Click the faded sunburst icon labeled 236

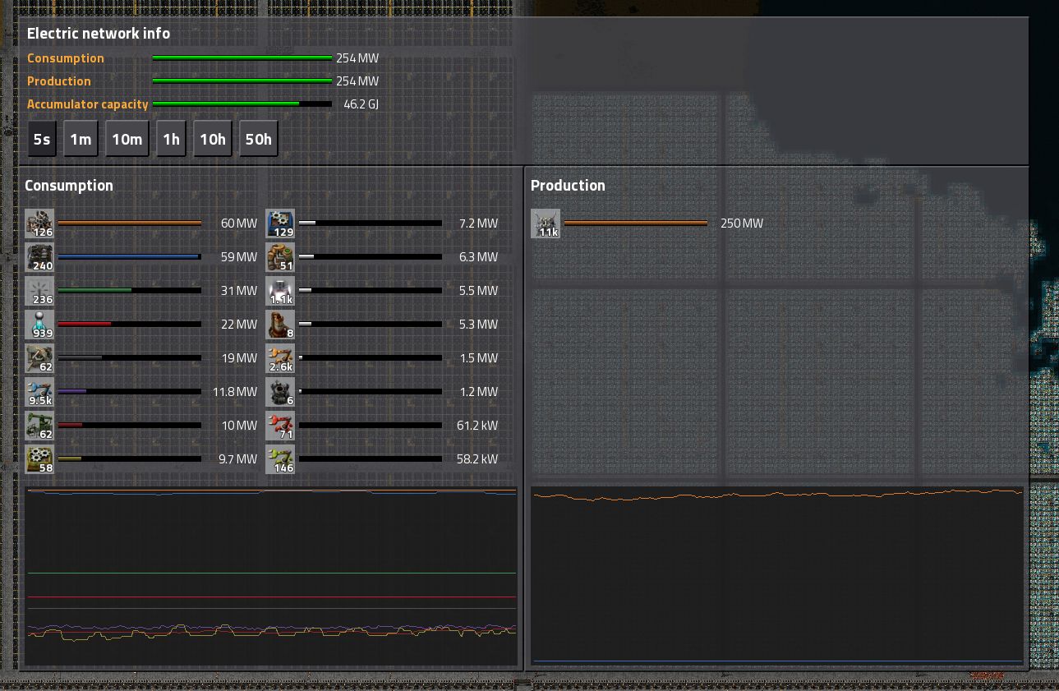(39, 291)
